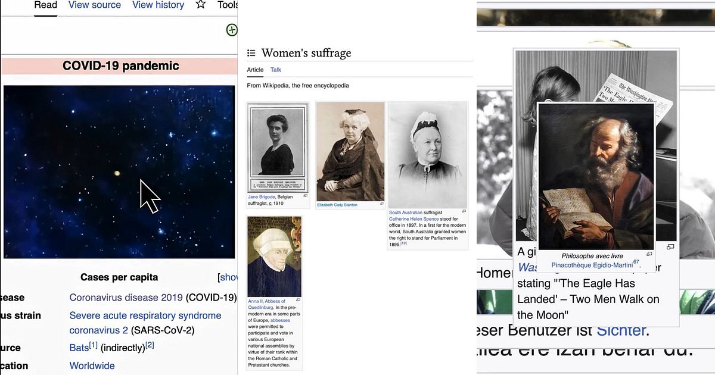Click the green plus good-article icon
This screenshot has width=715, height=375.
(x=232, y=30)
